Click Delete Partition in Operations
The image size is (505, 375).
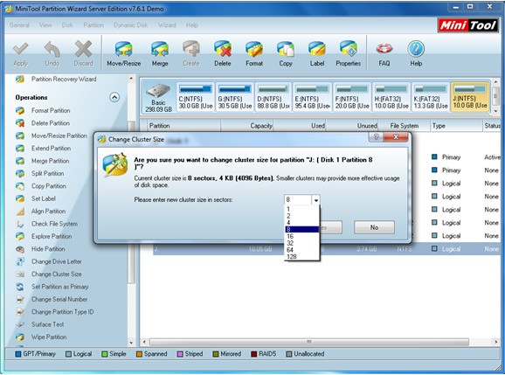(51, 123)
